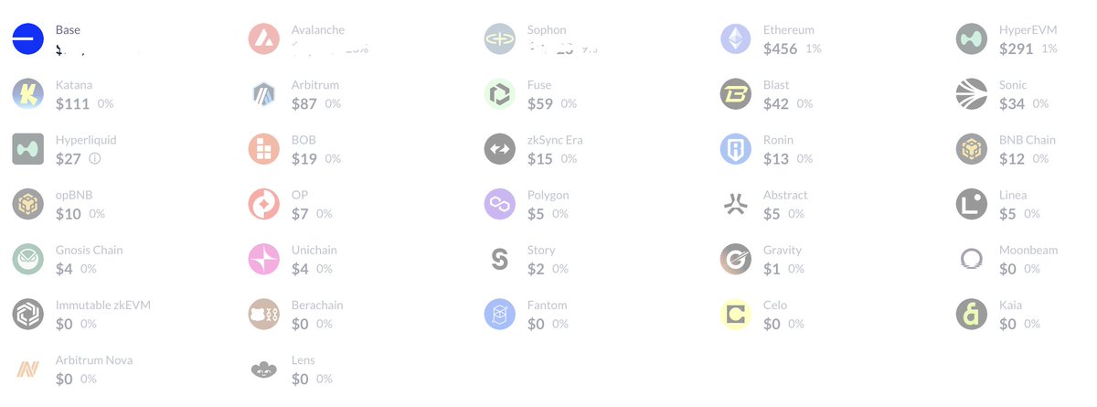1097x407 pixels.
Task: Click the BNB Chain cube icon
Action: click(972, 149)
